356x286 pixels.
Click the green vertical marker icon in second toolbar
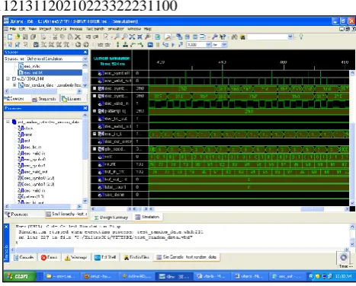117,45
